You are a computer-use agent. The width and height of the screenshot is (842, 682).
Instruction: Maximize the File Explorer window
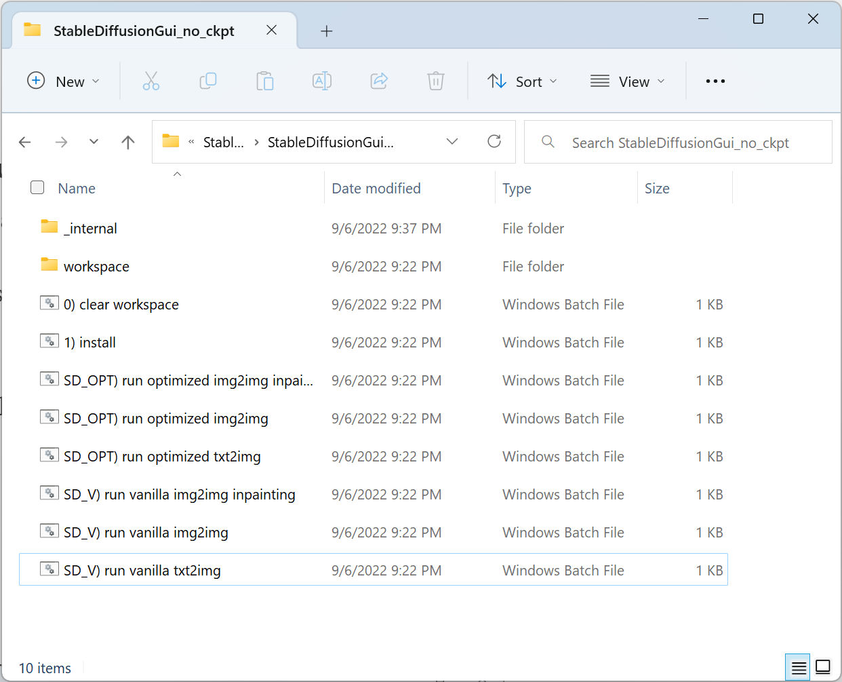tap(758, 19)
